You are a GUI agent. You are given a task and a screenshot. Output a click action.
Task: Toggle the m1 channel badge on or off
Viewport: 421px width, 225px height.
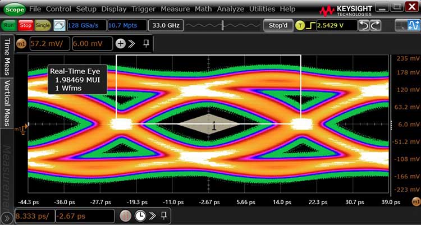21,44
